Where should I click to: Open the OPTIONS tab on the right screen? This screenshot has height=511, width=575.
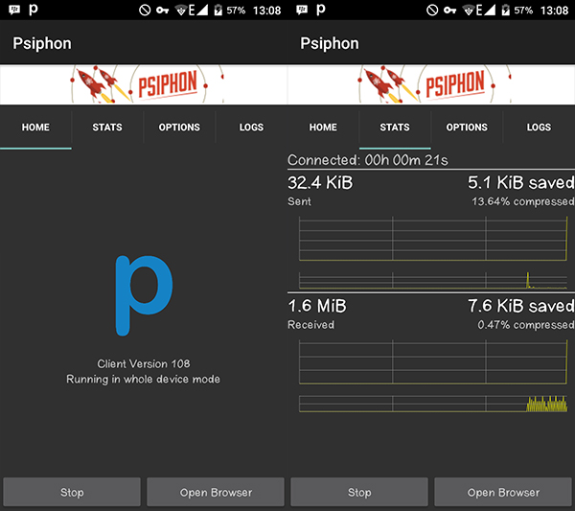click(x=467, y=128)
